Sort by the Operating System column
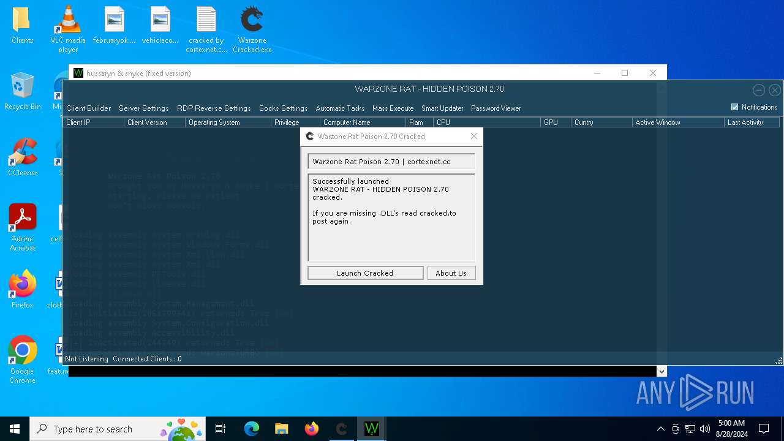Screen dimensions: 784x441 pyautogui.click(x=228, y=123)
